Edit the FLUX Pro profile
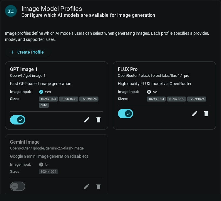Viewport: 221px width, 201px height. [195, 114]
